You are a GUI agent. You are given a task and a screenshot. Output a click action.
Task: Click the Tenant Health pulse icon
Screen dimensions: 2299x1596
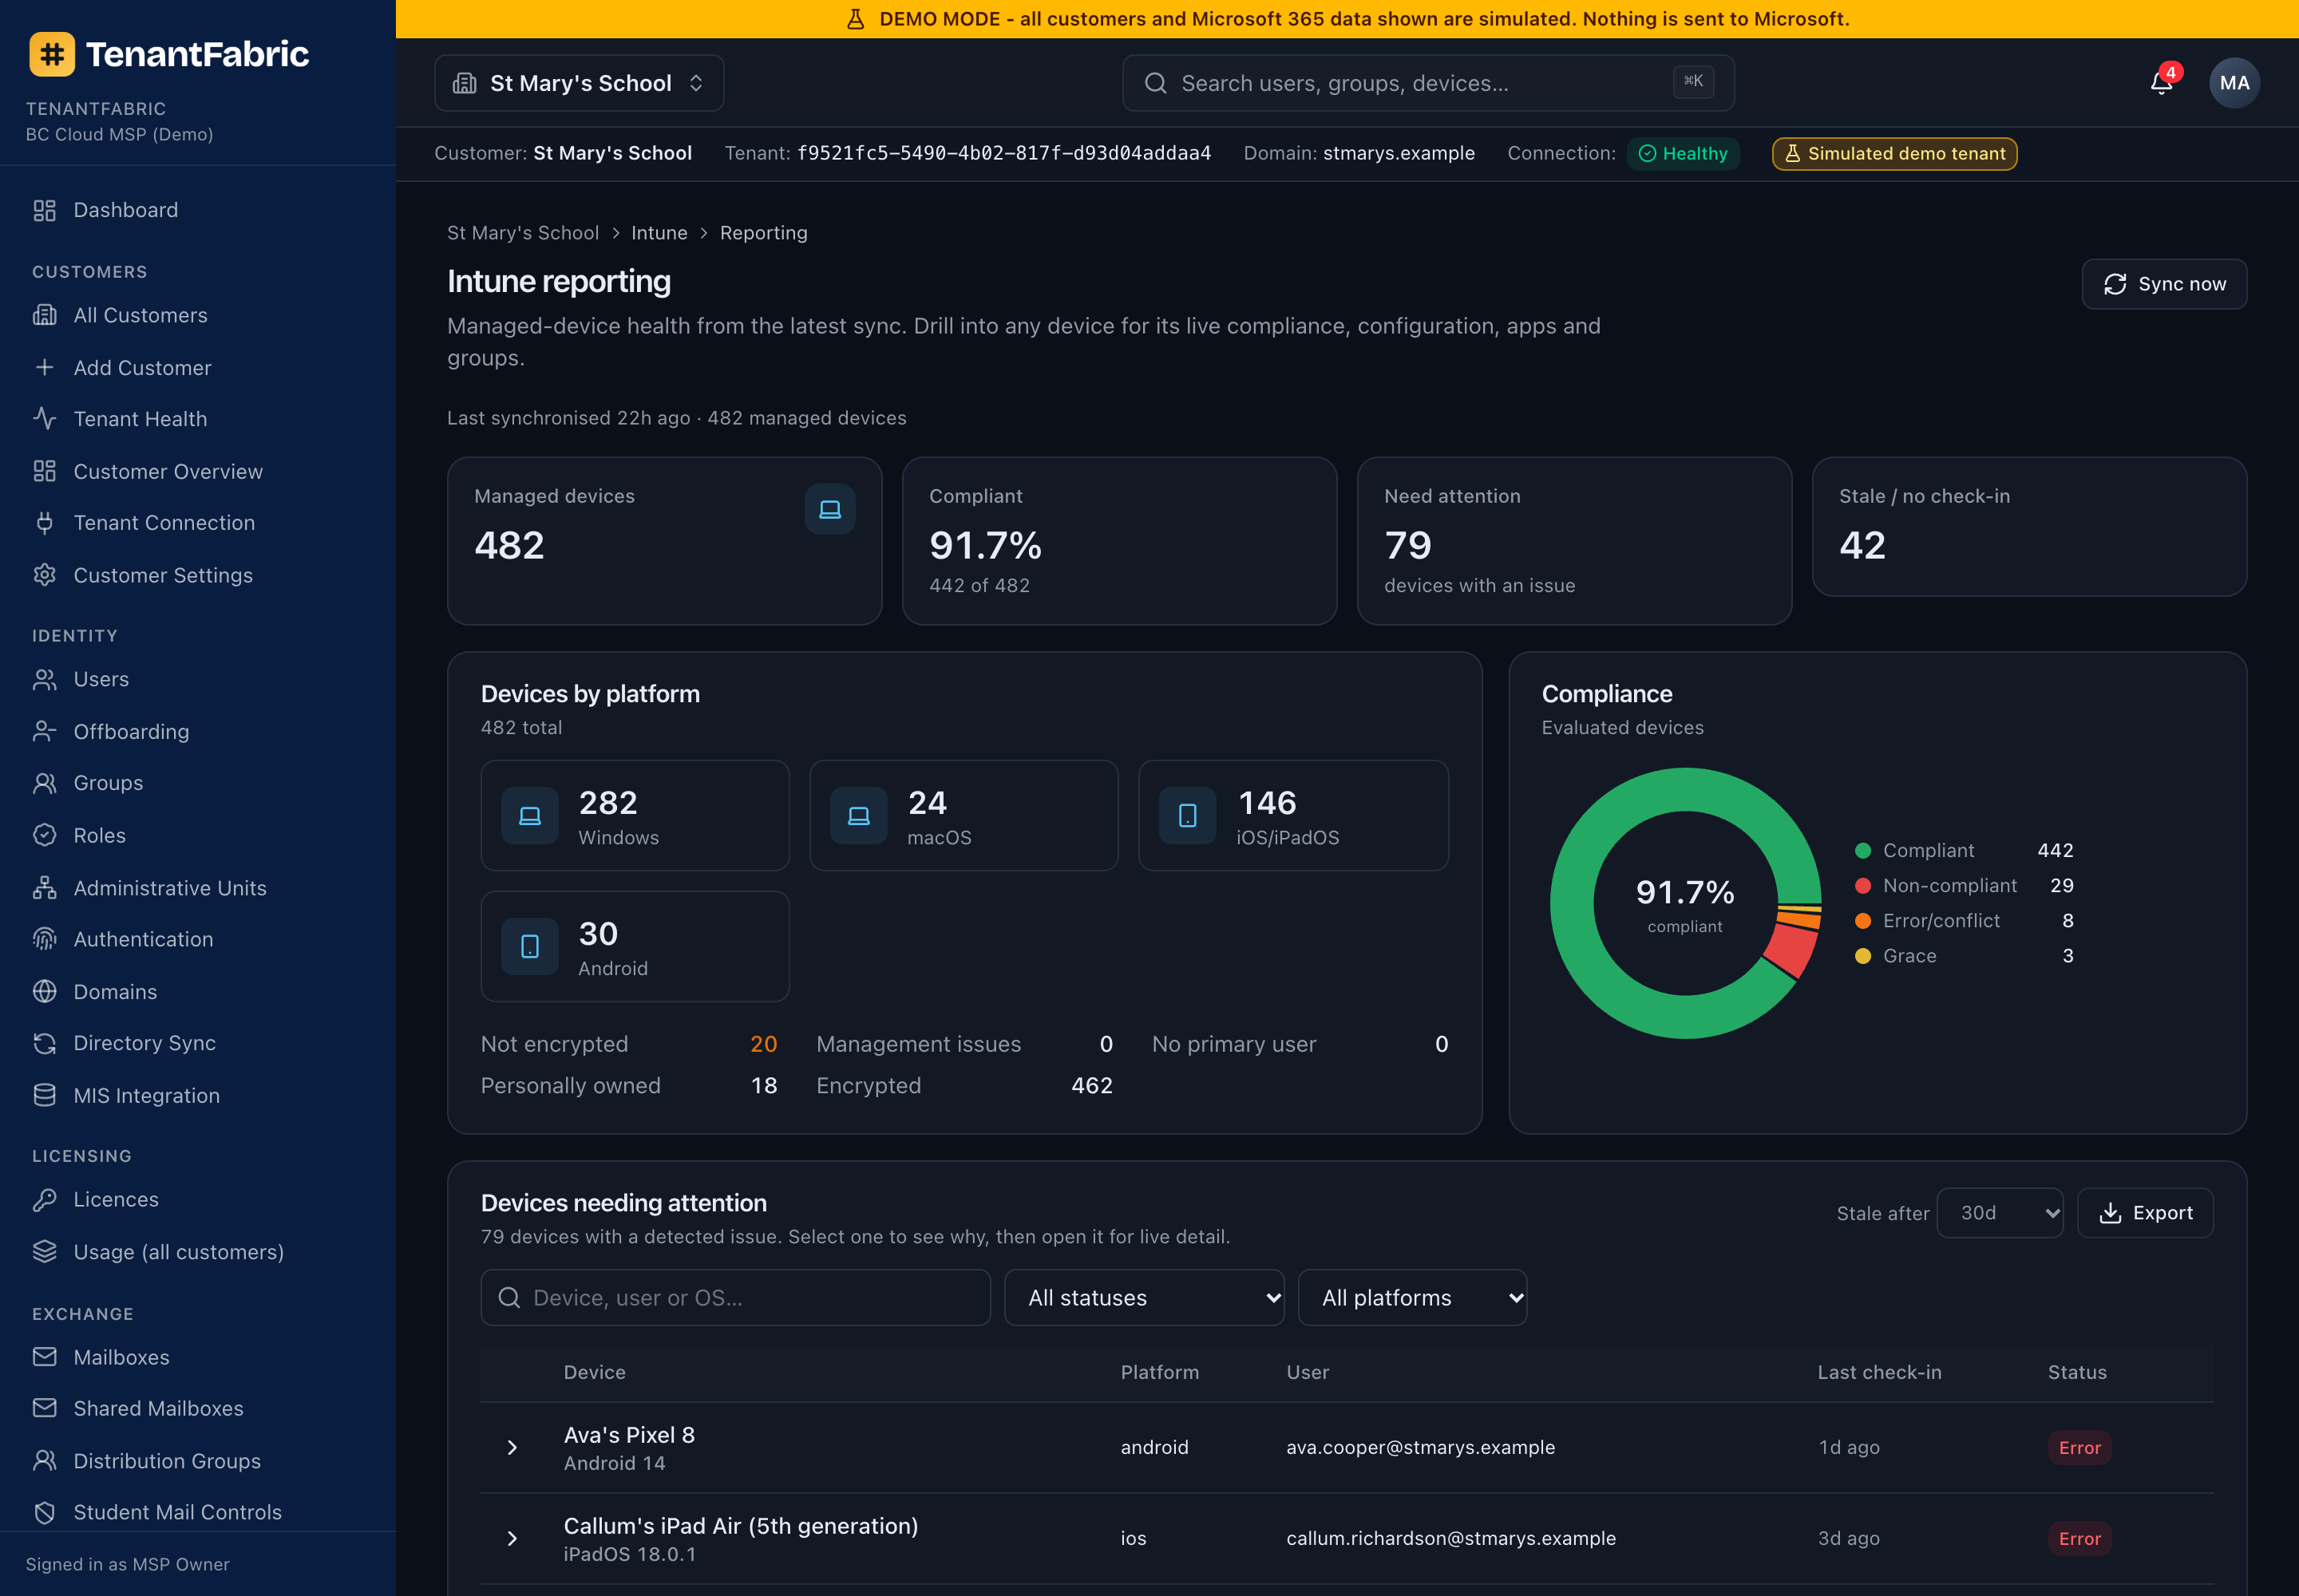45,419
